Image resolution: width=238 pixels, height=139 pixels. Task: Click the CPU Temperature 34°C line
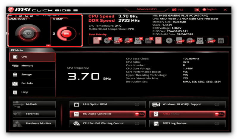105,26
